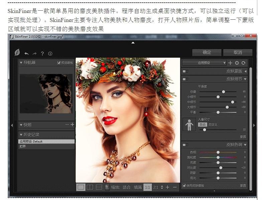Screen dimensions: 264x200
Task: Open the about info icon
Action: [x=50, y=54]
